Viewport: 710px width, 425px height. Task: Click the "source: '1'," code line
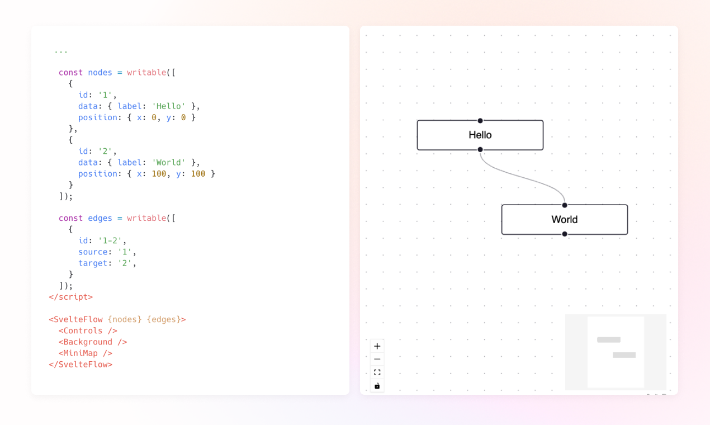107,252
